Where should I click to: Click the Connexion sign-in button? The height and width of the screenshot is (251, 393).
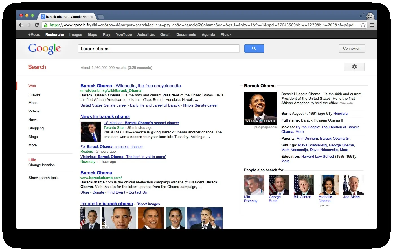[352, 48]
